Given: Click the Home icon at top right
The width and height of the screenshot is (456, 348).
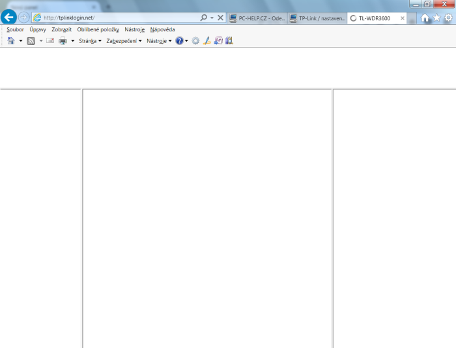Looking at the screenshot, I should click(x=425, y=18).
